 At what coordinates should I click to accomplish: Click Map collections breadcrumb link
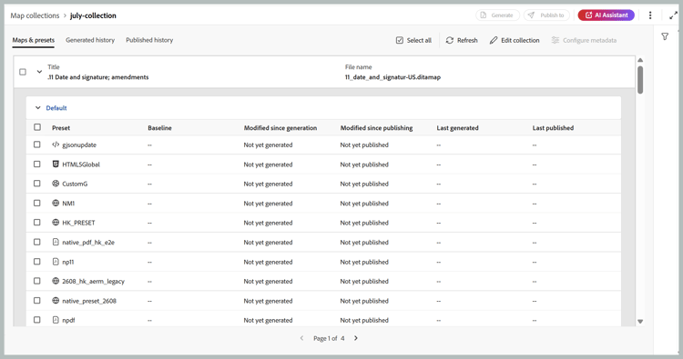point(35,15)
